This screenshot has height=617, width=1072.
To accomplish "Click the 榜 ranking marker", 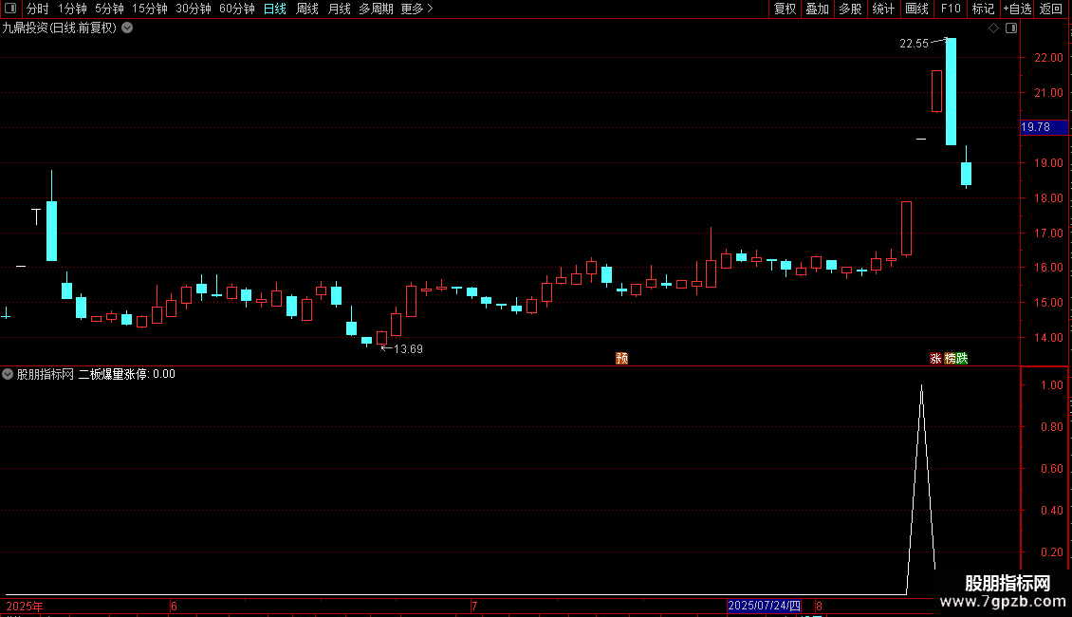I will (950, 359).
